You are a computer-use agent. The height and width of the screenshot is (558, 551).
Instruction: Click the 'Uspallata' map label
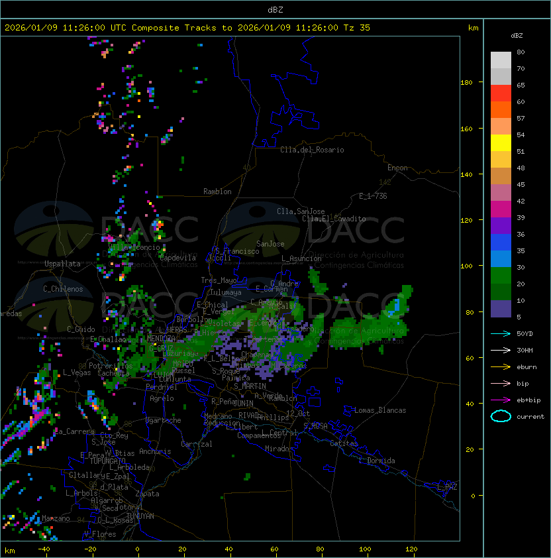pyautogui.click(x=62, y=264)
